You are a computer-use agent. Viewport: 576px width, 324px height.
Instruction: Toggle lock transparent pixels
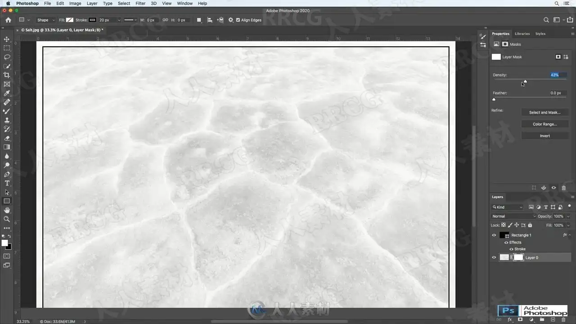(x=504, y=225)
